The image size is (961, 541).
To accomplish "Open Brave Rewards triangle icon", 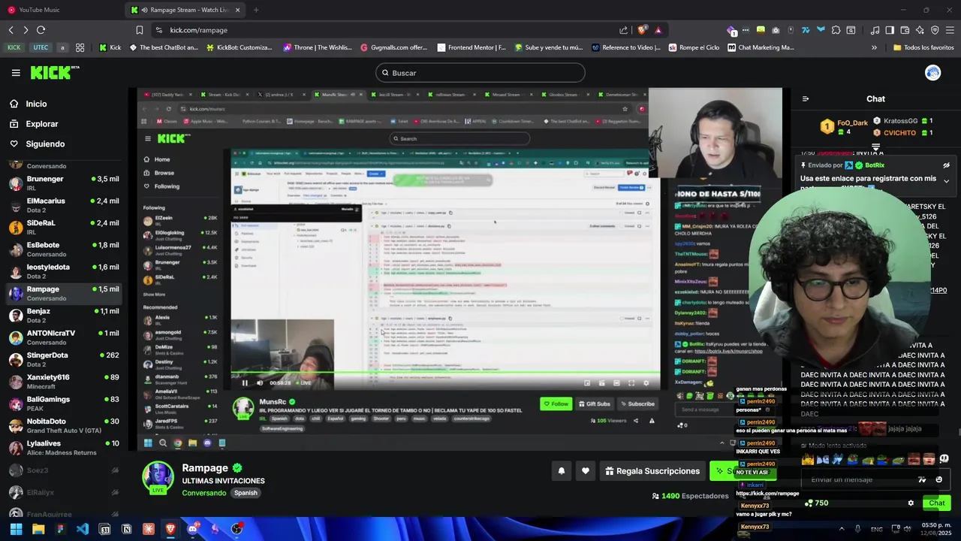I will tap(658, 30).
